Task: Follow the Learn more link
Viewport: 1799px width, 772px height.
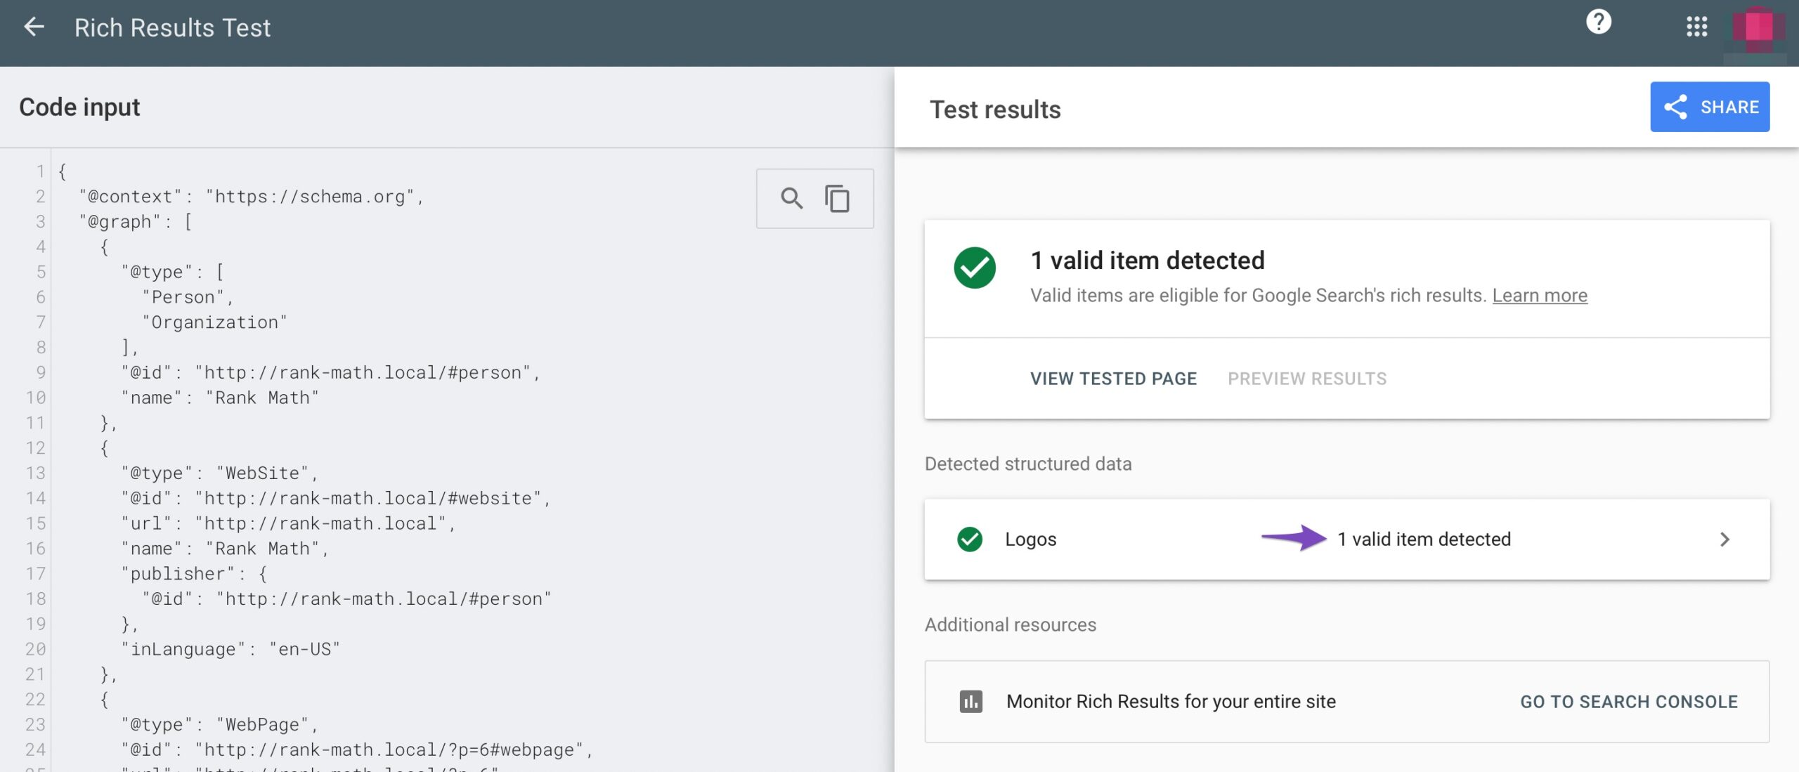Action: pos(1540,295)
